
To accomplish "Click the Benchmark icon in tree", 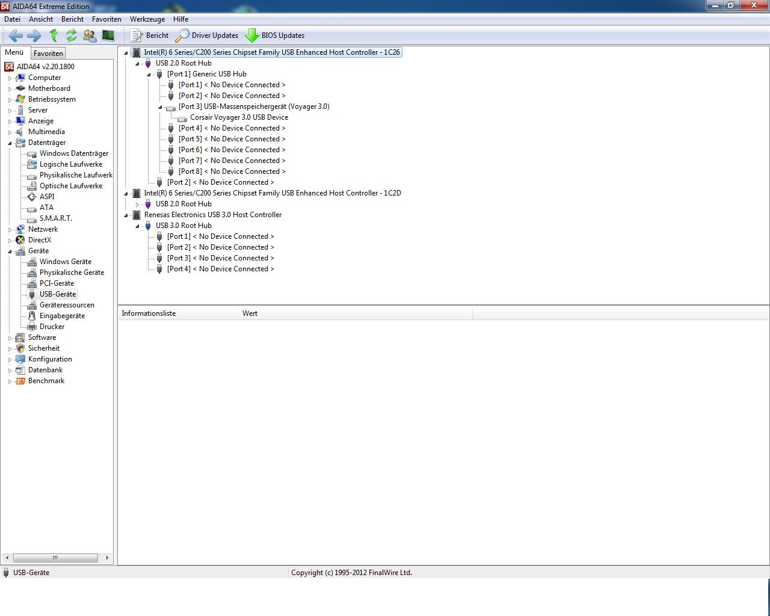I will (x=20, y=381).
